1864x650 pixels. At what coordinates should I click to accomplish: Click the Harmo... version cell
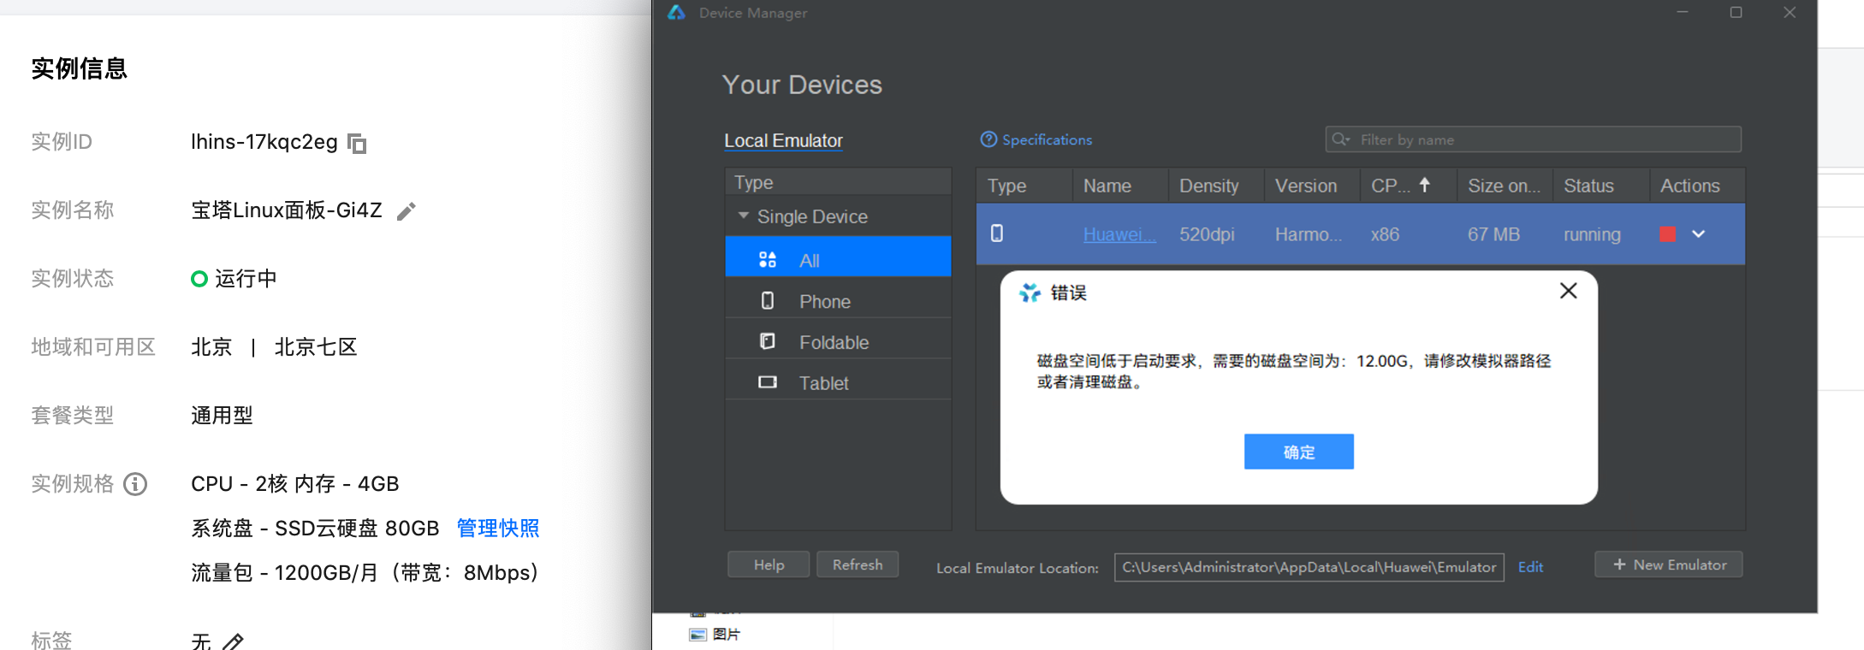1308,234
